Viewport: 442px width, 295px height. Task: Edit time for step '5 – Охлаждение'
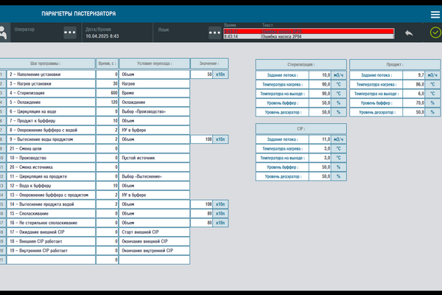pyautogui.click(x=108, y=103)
